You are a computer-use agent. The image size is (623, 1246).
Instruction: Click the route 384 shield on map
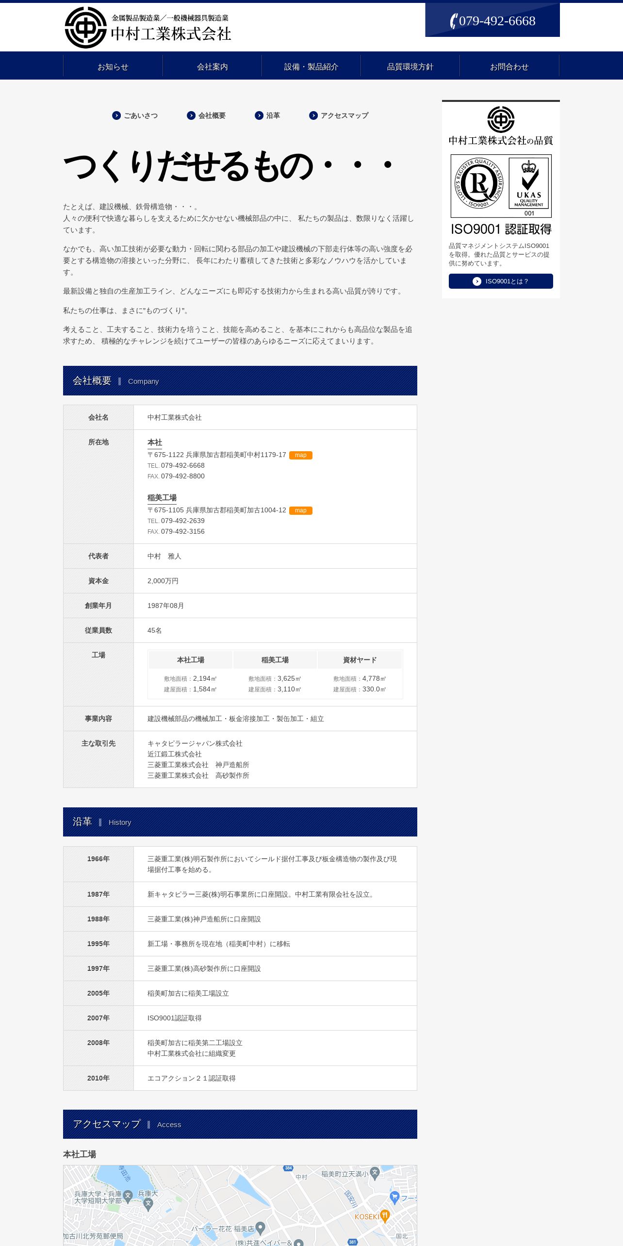pyautogui.click(x=288, y=1168)
